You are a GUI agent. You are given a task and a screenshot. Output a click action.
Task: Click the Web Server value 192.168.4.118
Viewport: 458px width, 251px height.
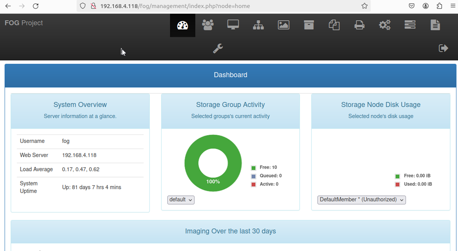[x=79, y=155]
